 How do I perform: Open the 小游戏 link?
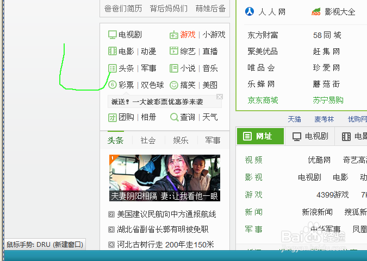coord(214,35)
